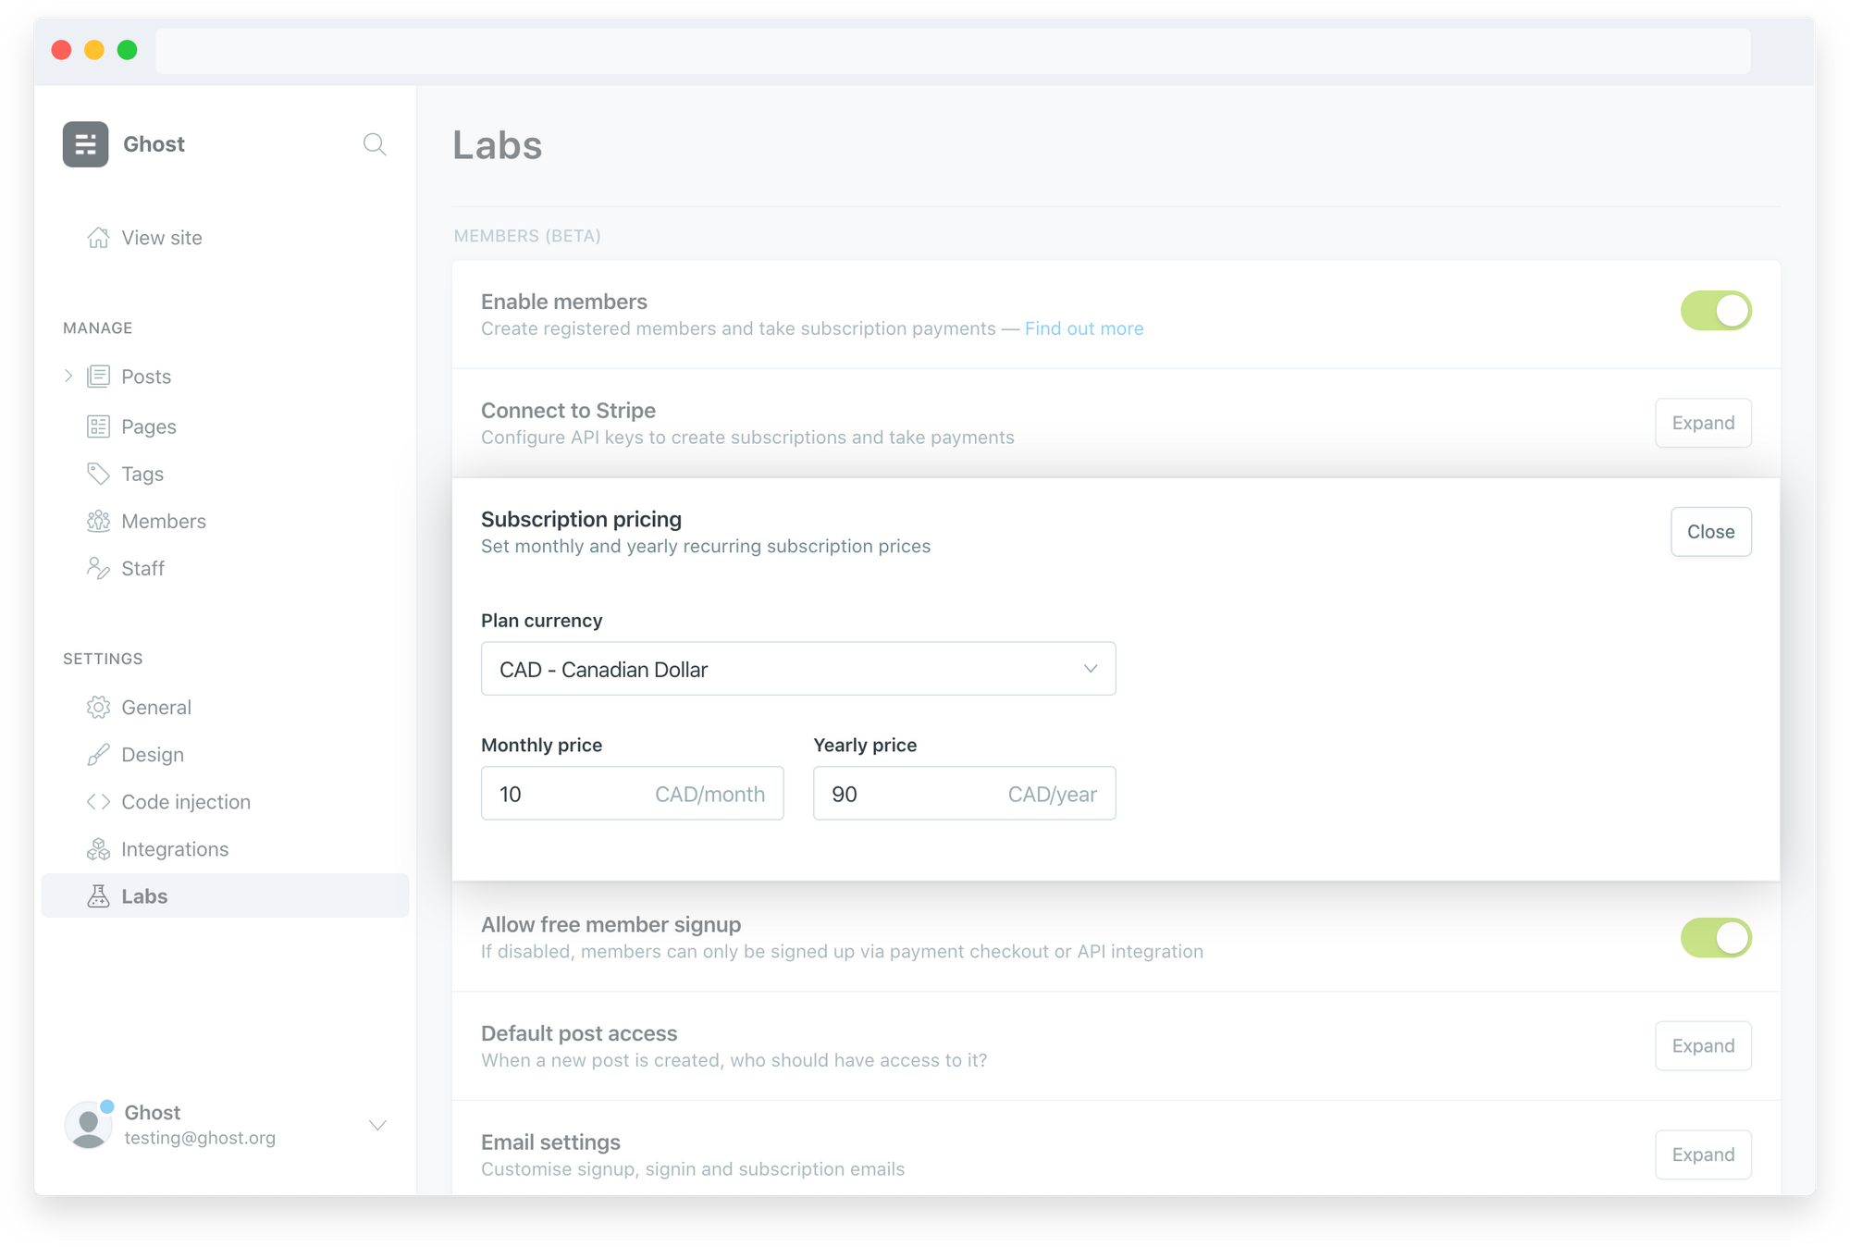
Task: Disable the Enable members toggle
Action: tap(1716, 311)
